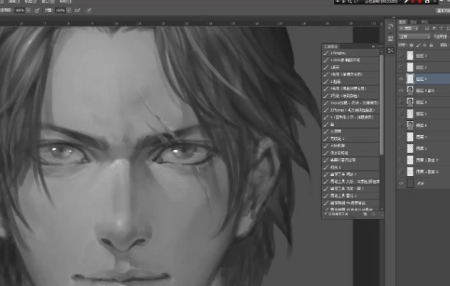Click the tool presets panel scrollbar
The image size is (450, 286).
pos(381,107)
